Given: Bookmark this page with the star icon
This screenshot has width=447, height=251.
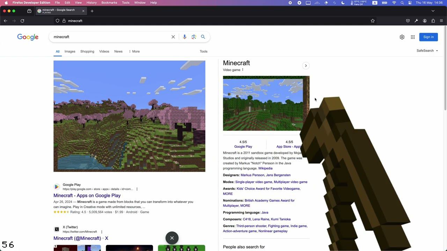Looking at the screenshot, I should tap(373, 21).
